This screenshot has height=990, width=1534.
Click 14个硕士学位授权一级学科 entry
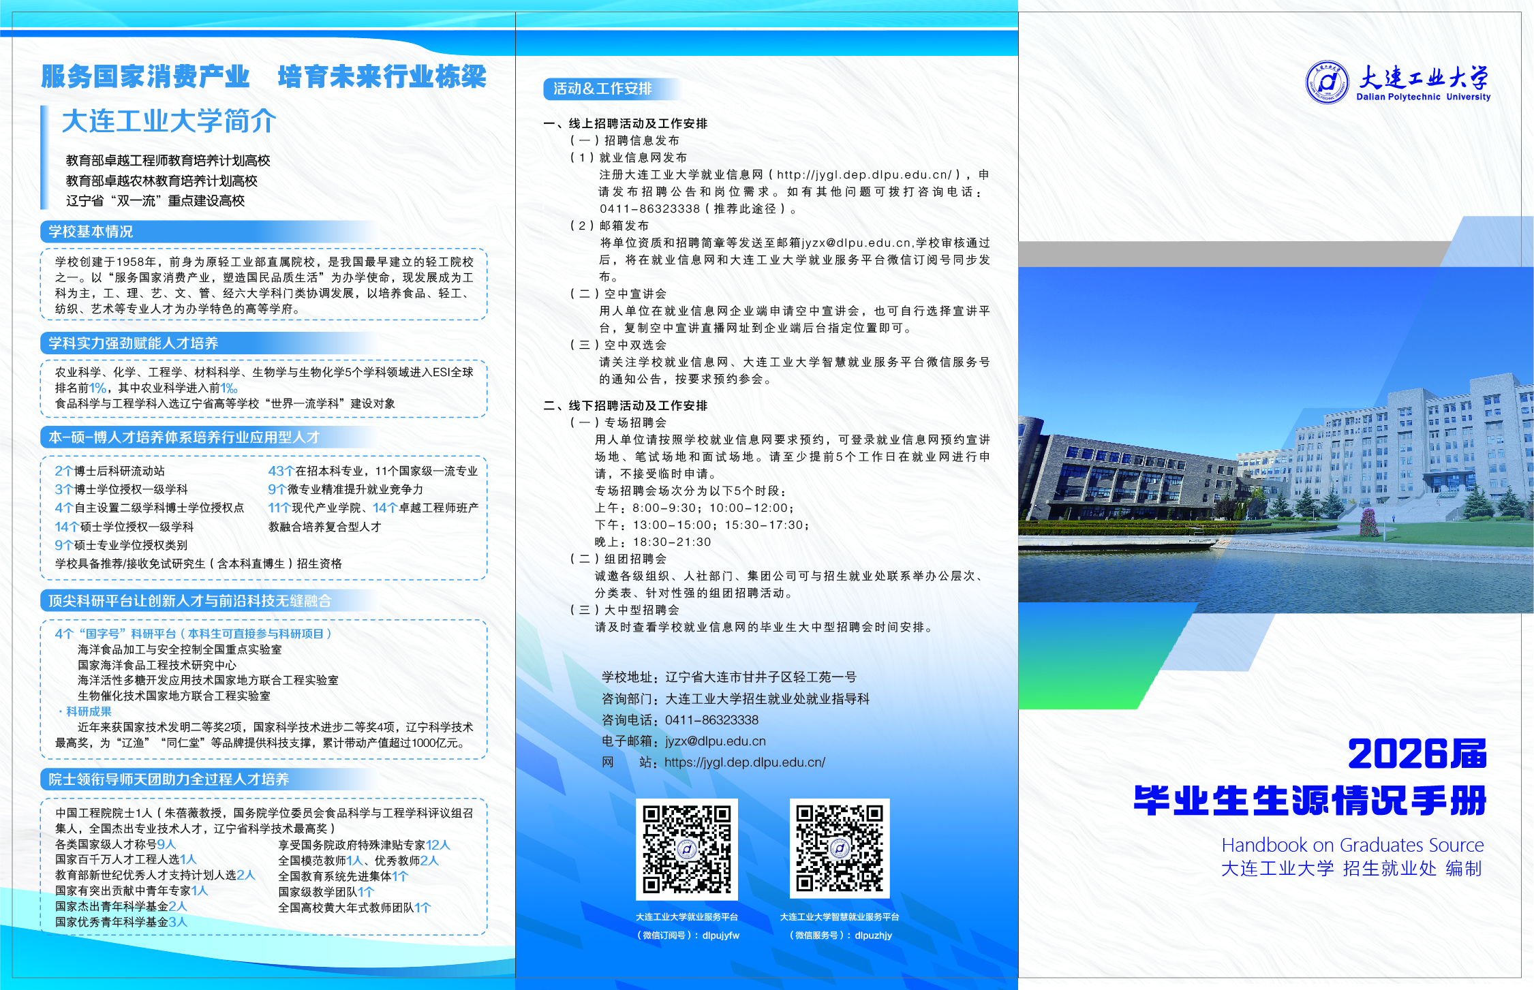coord(124,527)
